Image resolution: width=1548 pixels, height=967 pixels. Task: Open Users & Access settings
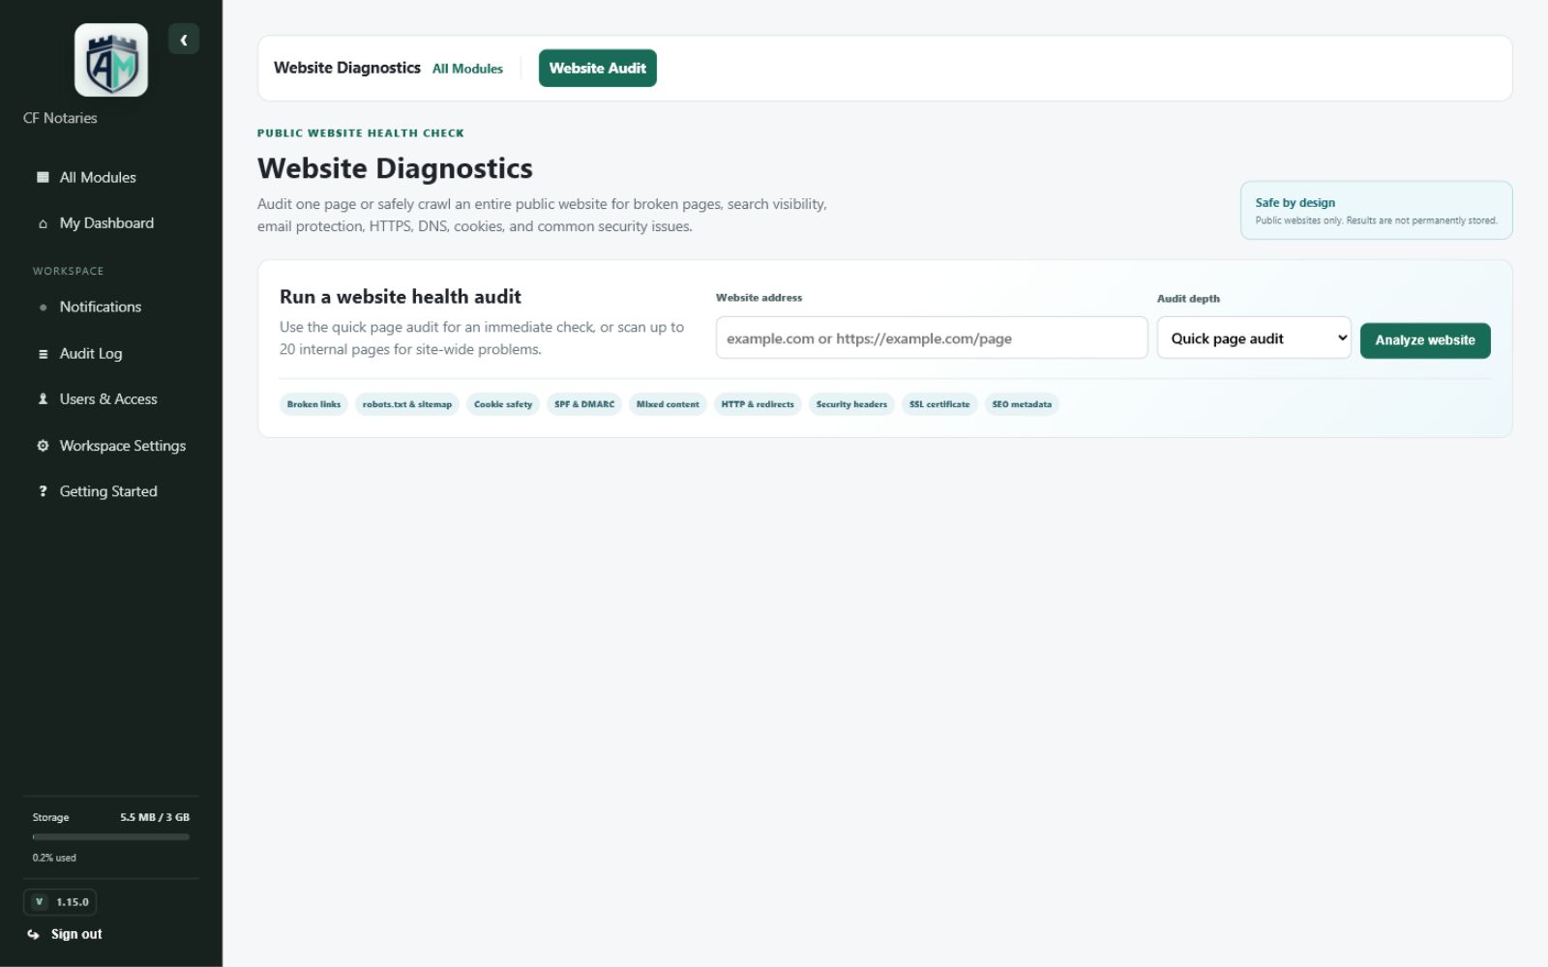coord(111,399)
